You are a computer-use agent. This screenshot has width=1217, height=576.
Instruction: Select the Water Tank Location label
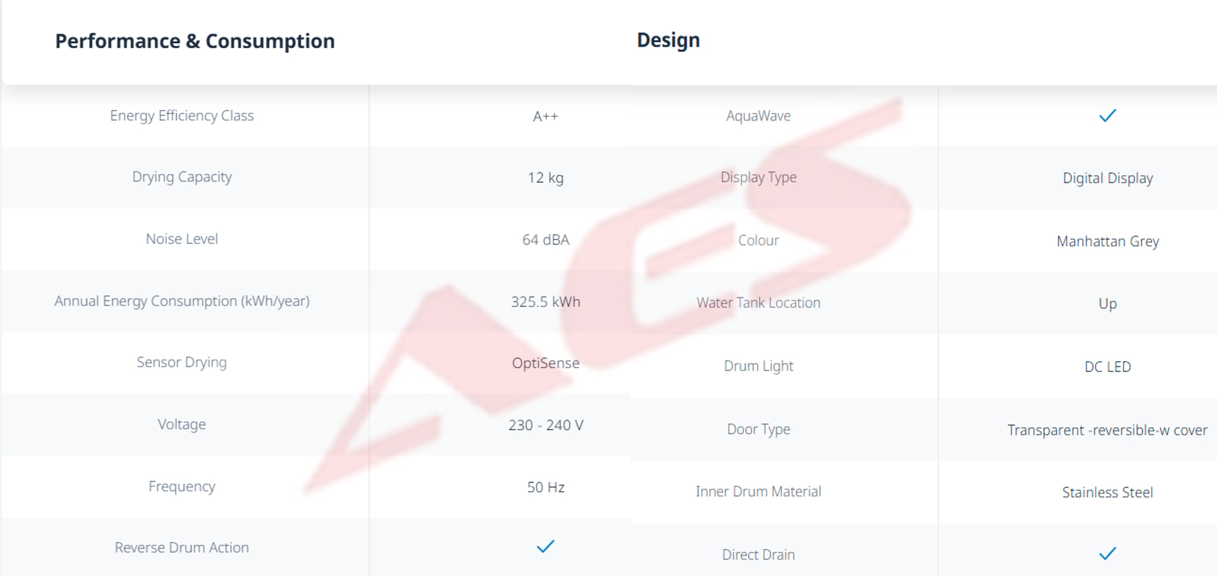(758, 303)
